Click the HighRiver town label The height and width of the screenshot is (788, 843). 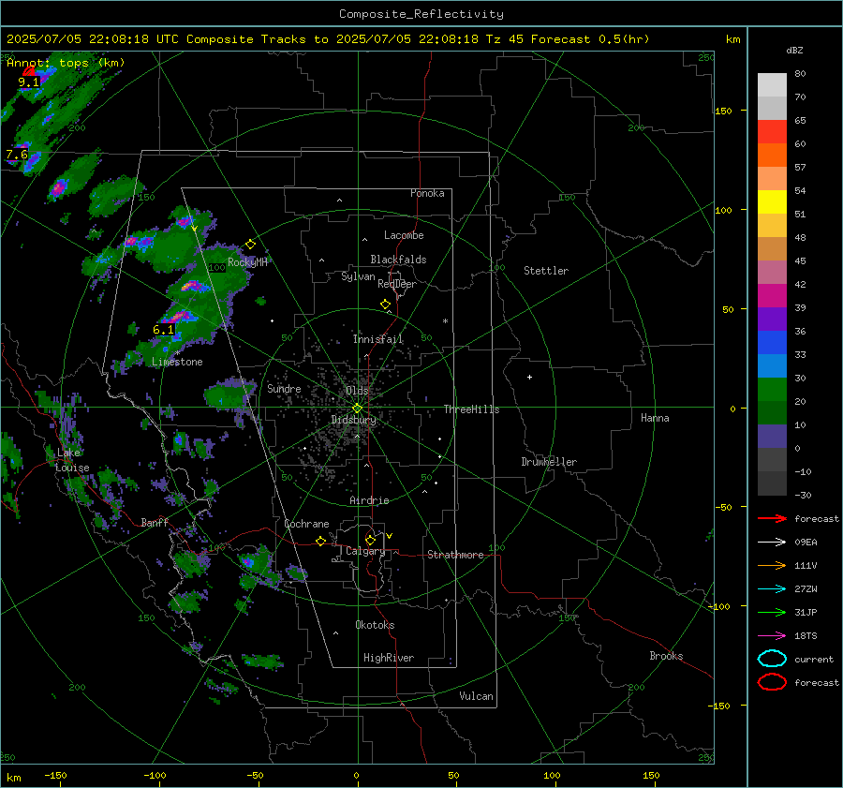389,658
